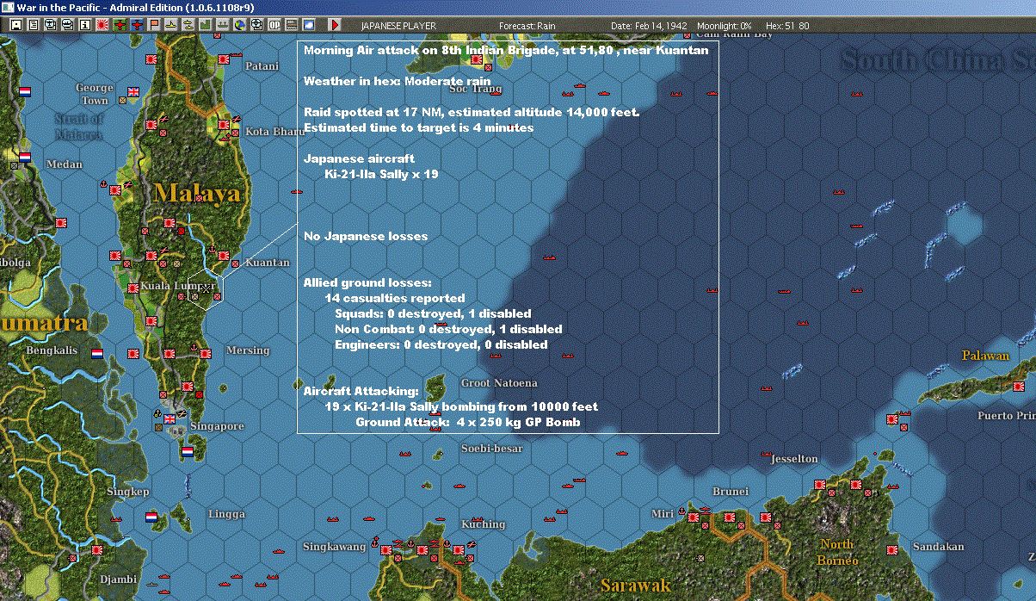Image resolution: width=1036 pixels, height=601 pixels.
Task: Click the Dutch flag base near Bengkalis
Action: coord(97,353)
